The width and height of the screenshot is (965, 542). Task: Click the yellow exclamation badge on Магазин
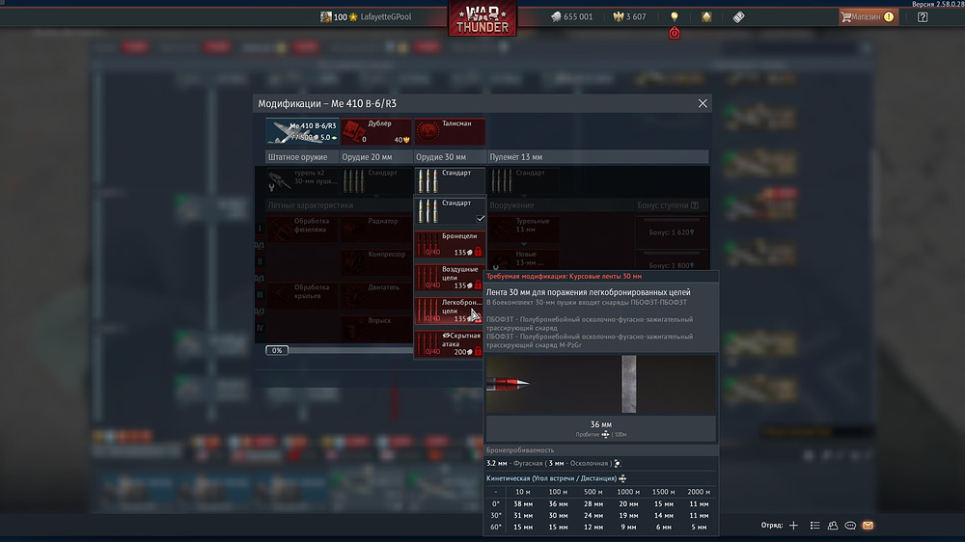point(889,16)
